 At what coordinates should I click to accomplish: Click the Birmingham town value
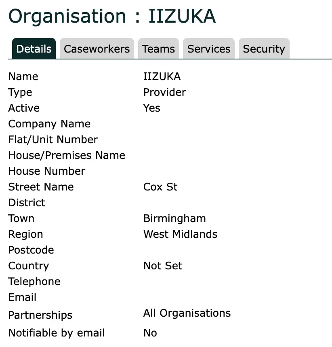[x=174, y=218]
